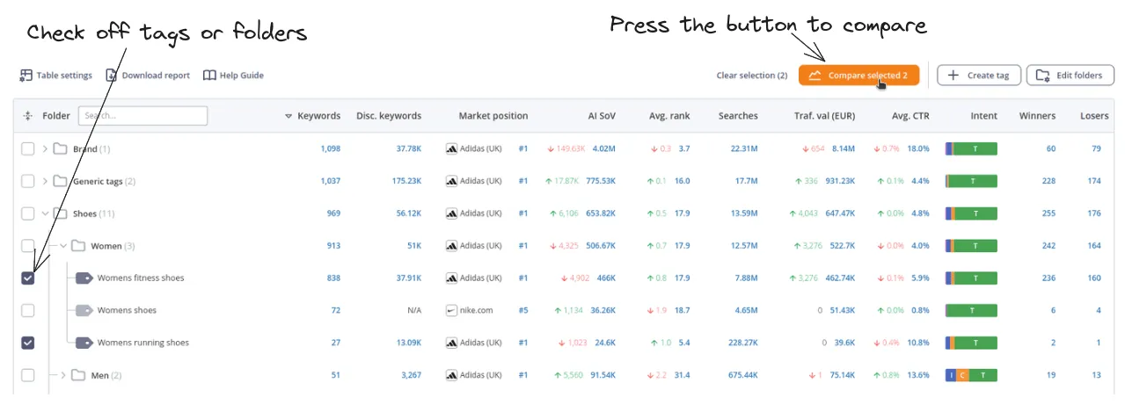Check the Womens shoes checkbox

(x=28, y=311)
